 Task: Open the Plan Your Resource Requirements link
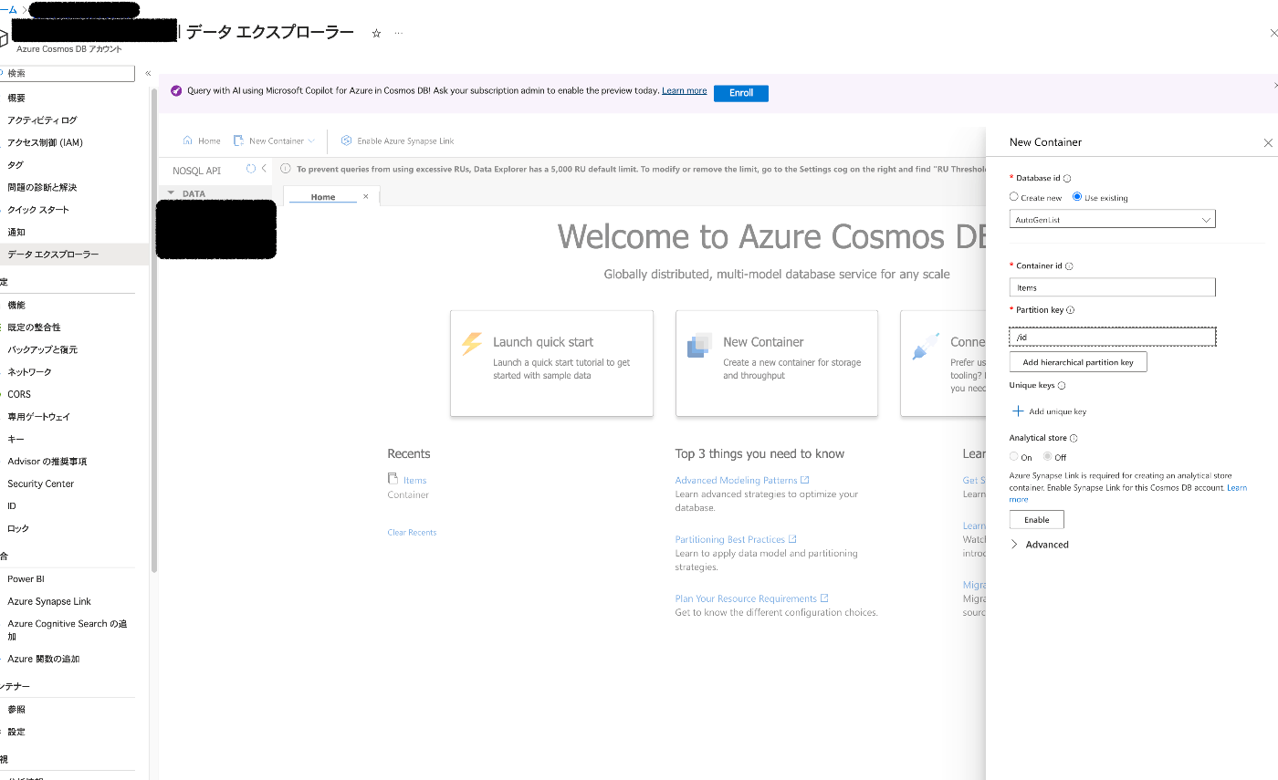(752, 598)
